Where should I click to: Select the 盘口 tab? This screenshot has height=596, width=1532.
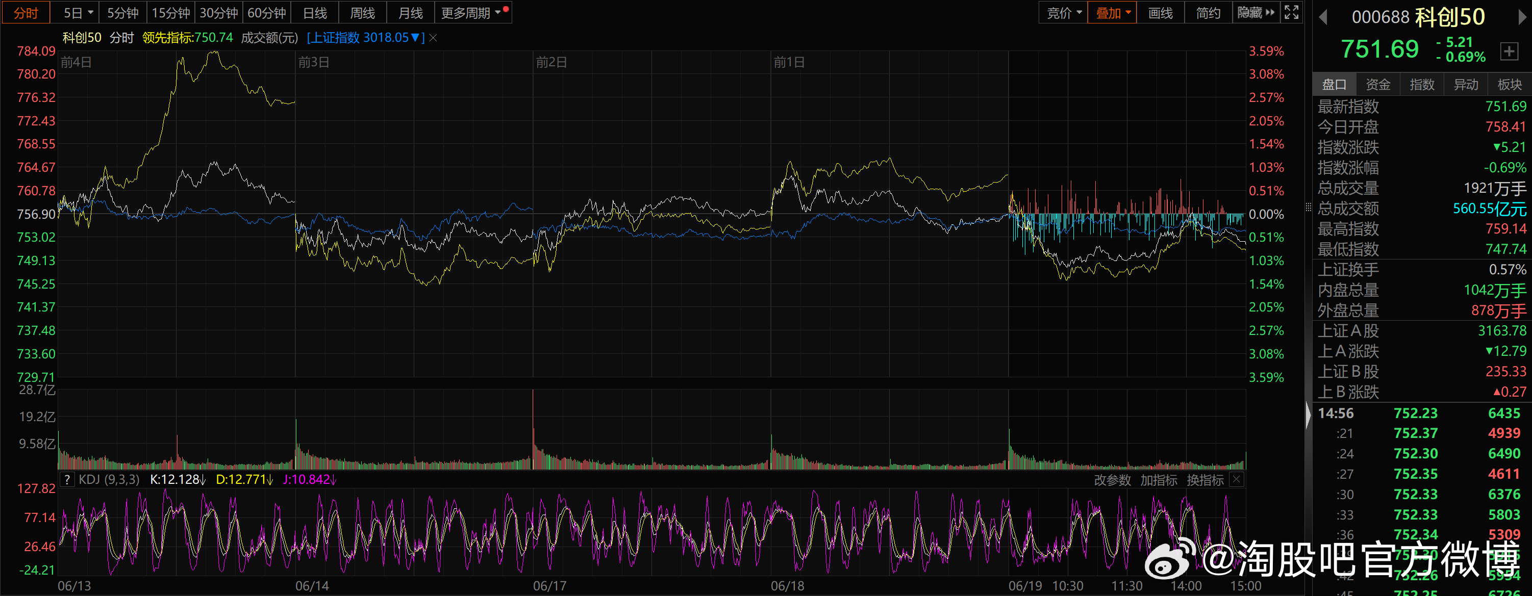[x=1334, y=85]
